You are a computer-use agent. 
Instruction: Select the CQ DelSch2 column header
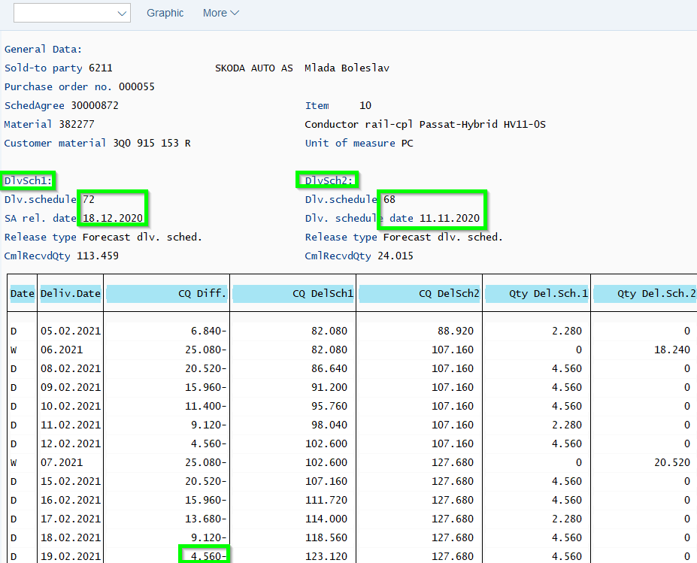[x=419, y=294]
